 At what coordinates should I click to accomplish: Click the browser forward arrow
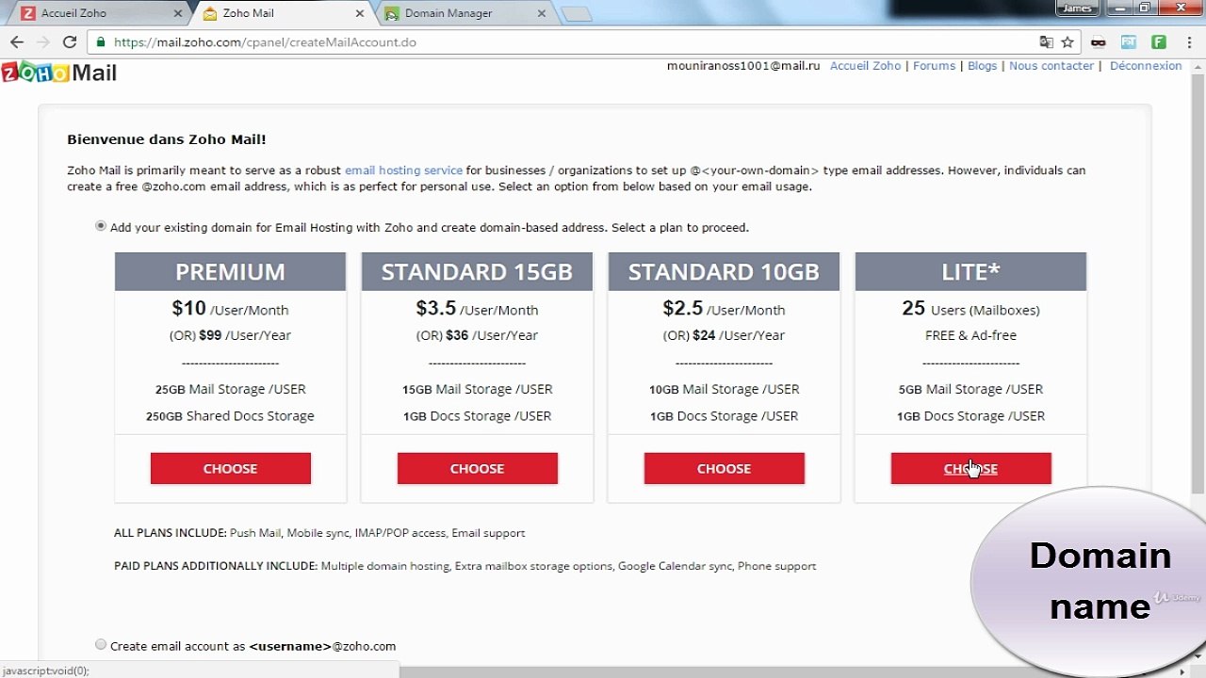(x=42, y=42)
